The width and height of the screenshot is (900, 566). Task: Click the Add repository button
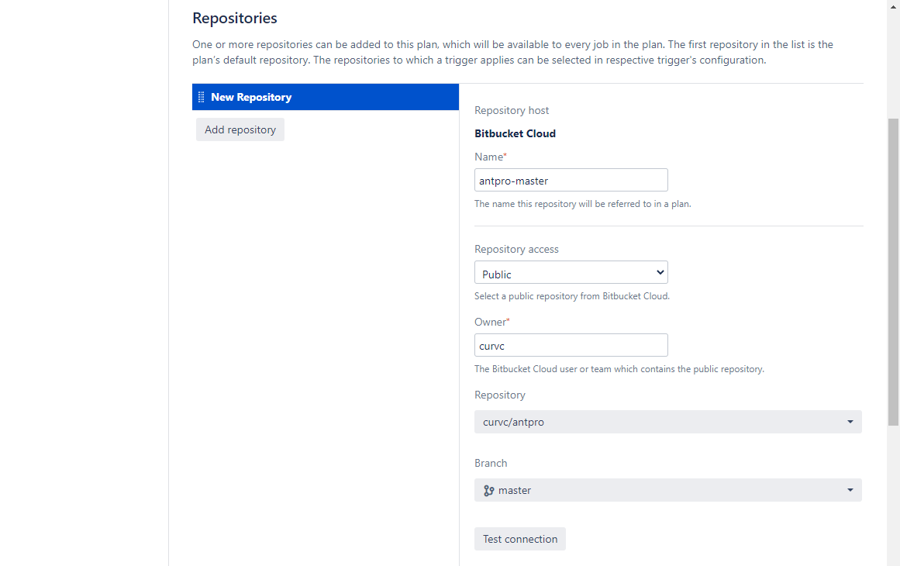pos(240,129)
